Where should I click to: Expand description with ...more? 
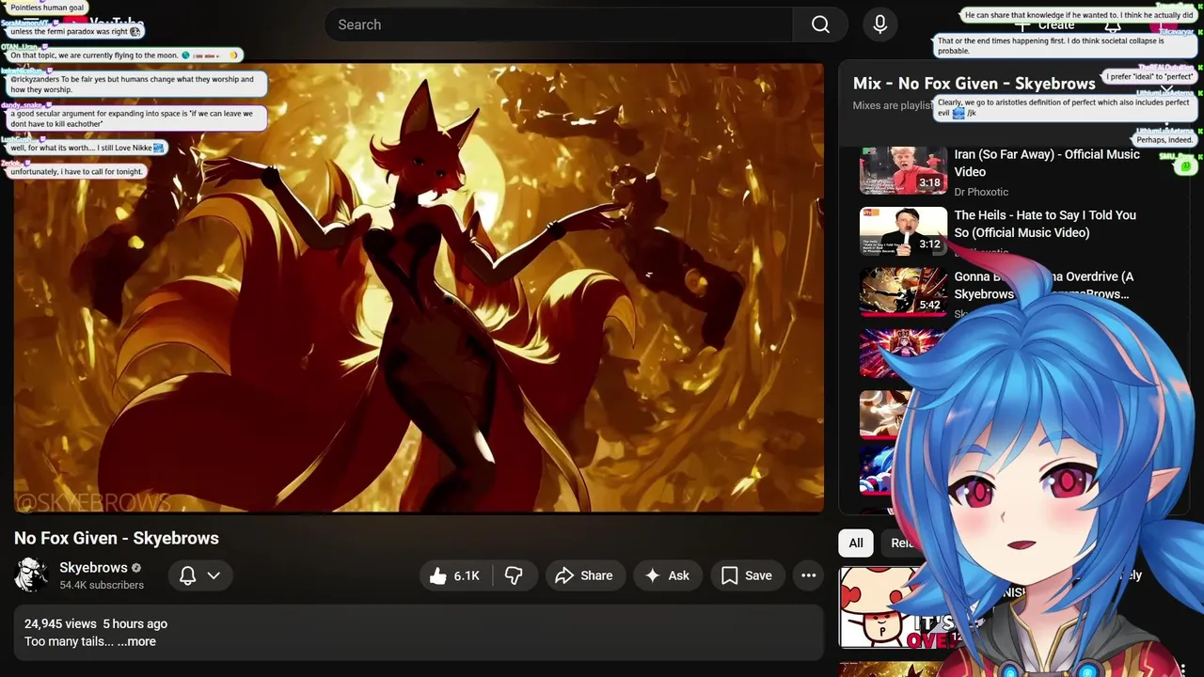click(x=136, y=641)
